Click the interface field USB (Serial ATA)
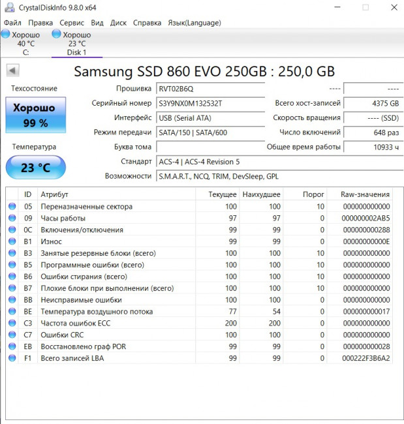The image size is (404, 424). 211,118
